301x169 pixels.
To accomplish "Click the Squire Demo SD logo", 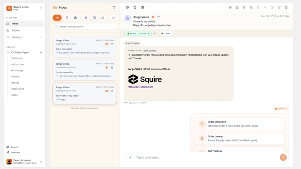I will 9,8.
